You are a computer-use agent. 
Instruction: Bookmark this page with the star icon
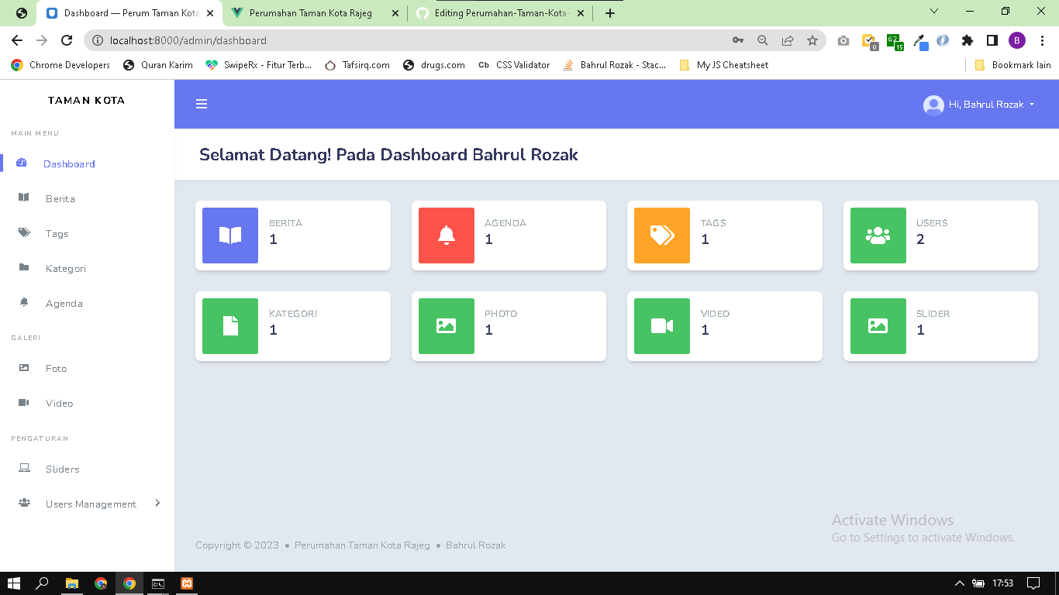point(812,40)
